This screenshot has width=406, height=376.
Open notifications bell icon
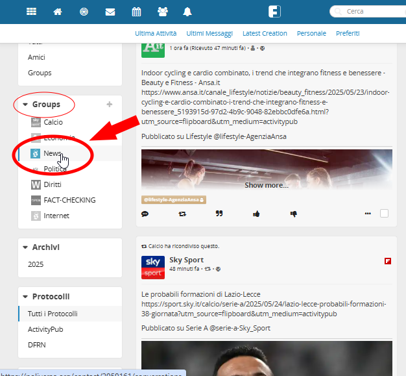(187, 12)
